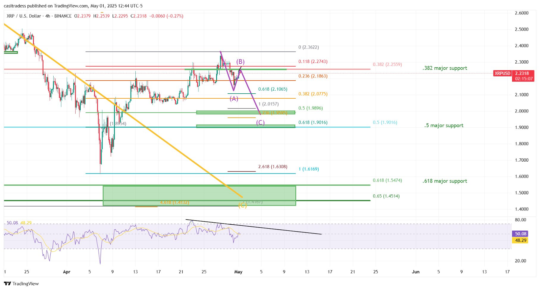Click the purple (C) wave label near 1.93
Screen dimensions: 540x290
point(260,123)
